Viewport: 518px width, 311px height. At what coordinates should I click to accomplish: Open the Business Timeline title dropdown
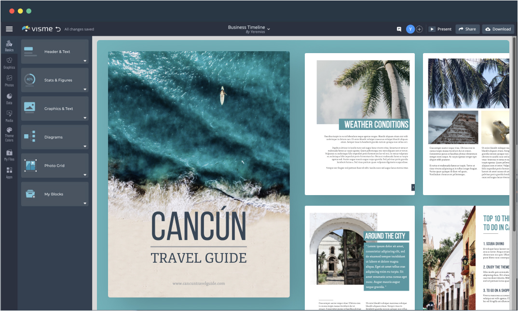click(249, 29)
